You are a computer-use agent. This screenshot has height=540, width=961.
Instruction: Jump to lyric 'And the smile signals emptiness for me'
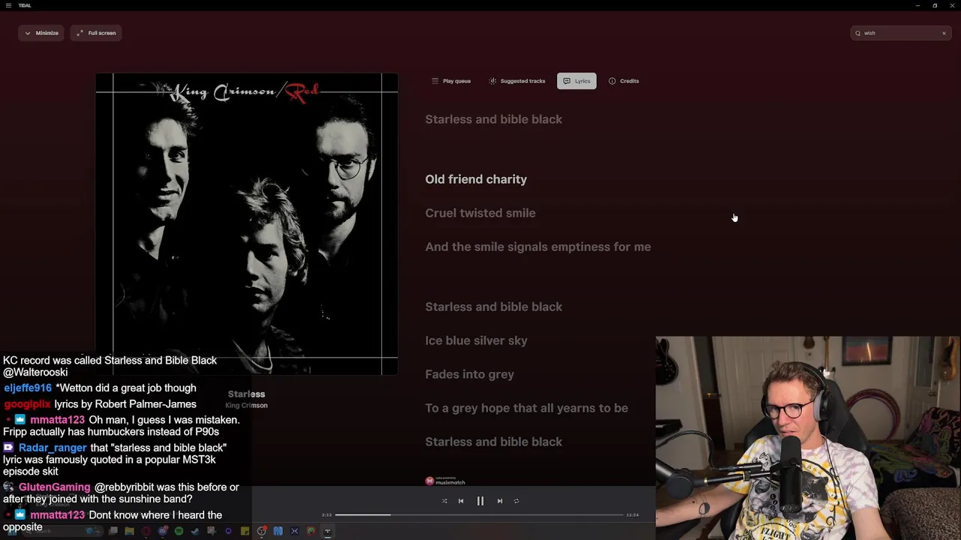pyautogui.click(x=538, y=247)
